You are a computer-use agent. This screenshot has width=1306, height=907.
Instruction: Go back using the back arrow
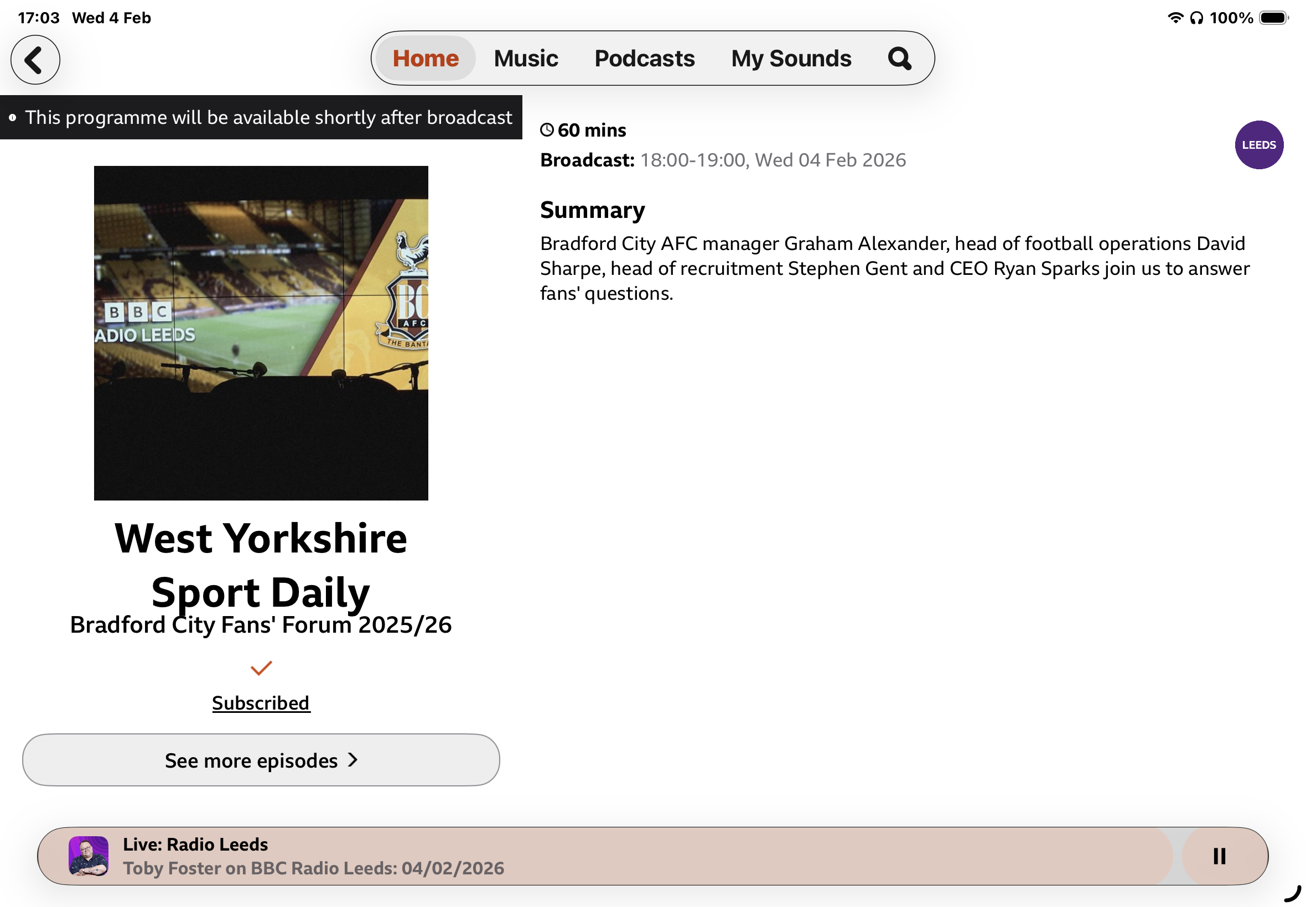tap(35, 60)
